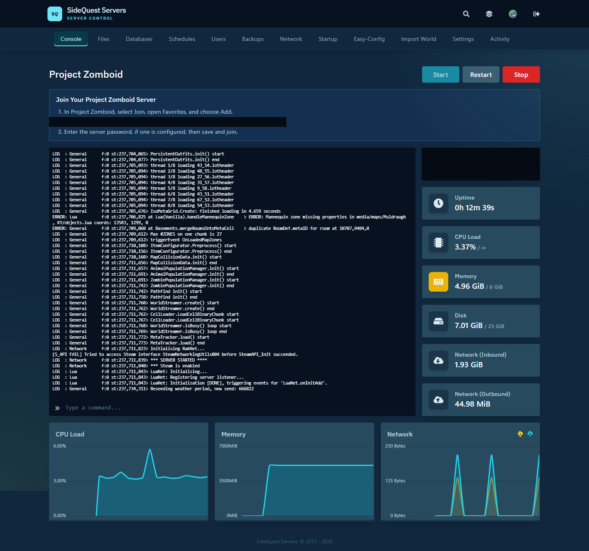
Task: Click the yellow inbound icon on Network chart
Action: coord(520,434)
